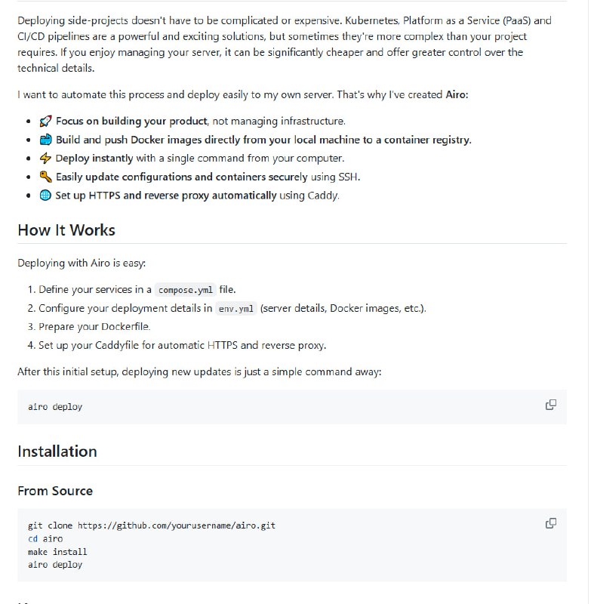Click the env.yml inline code
Image resolution: width=591 pixels, height=604 pixels.
pos(235,309)
